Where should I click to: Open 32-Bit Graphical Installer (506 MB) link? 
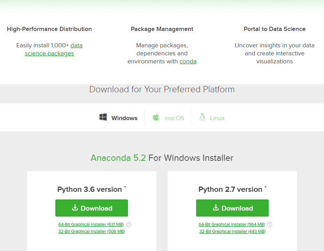tap(92, 232)
